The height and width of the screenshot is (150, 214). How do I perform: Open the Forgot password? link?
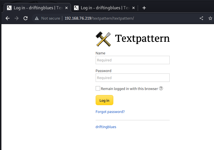tap(110, 112)
